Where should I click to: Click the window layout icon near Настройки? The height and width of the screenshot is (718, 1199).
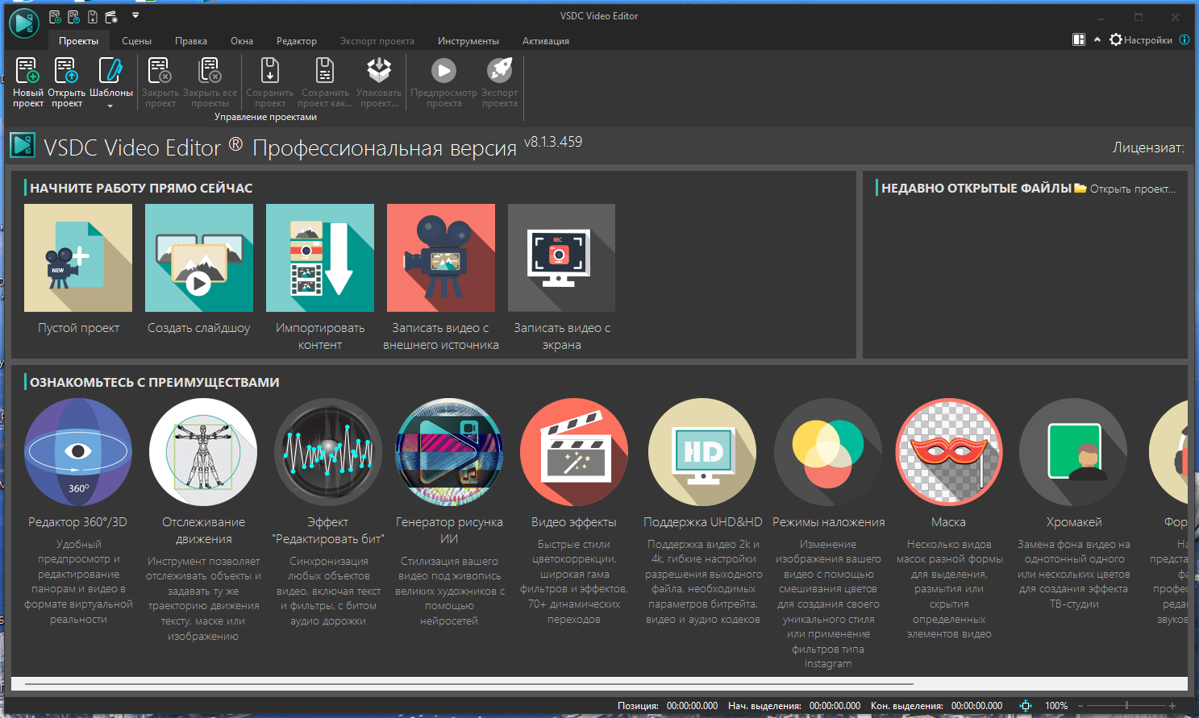pyautogui.click(x=1079, y=39)
